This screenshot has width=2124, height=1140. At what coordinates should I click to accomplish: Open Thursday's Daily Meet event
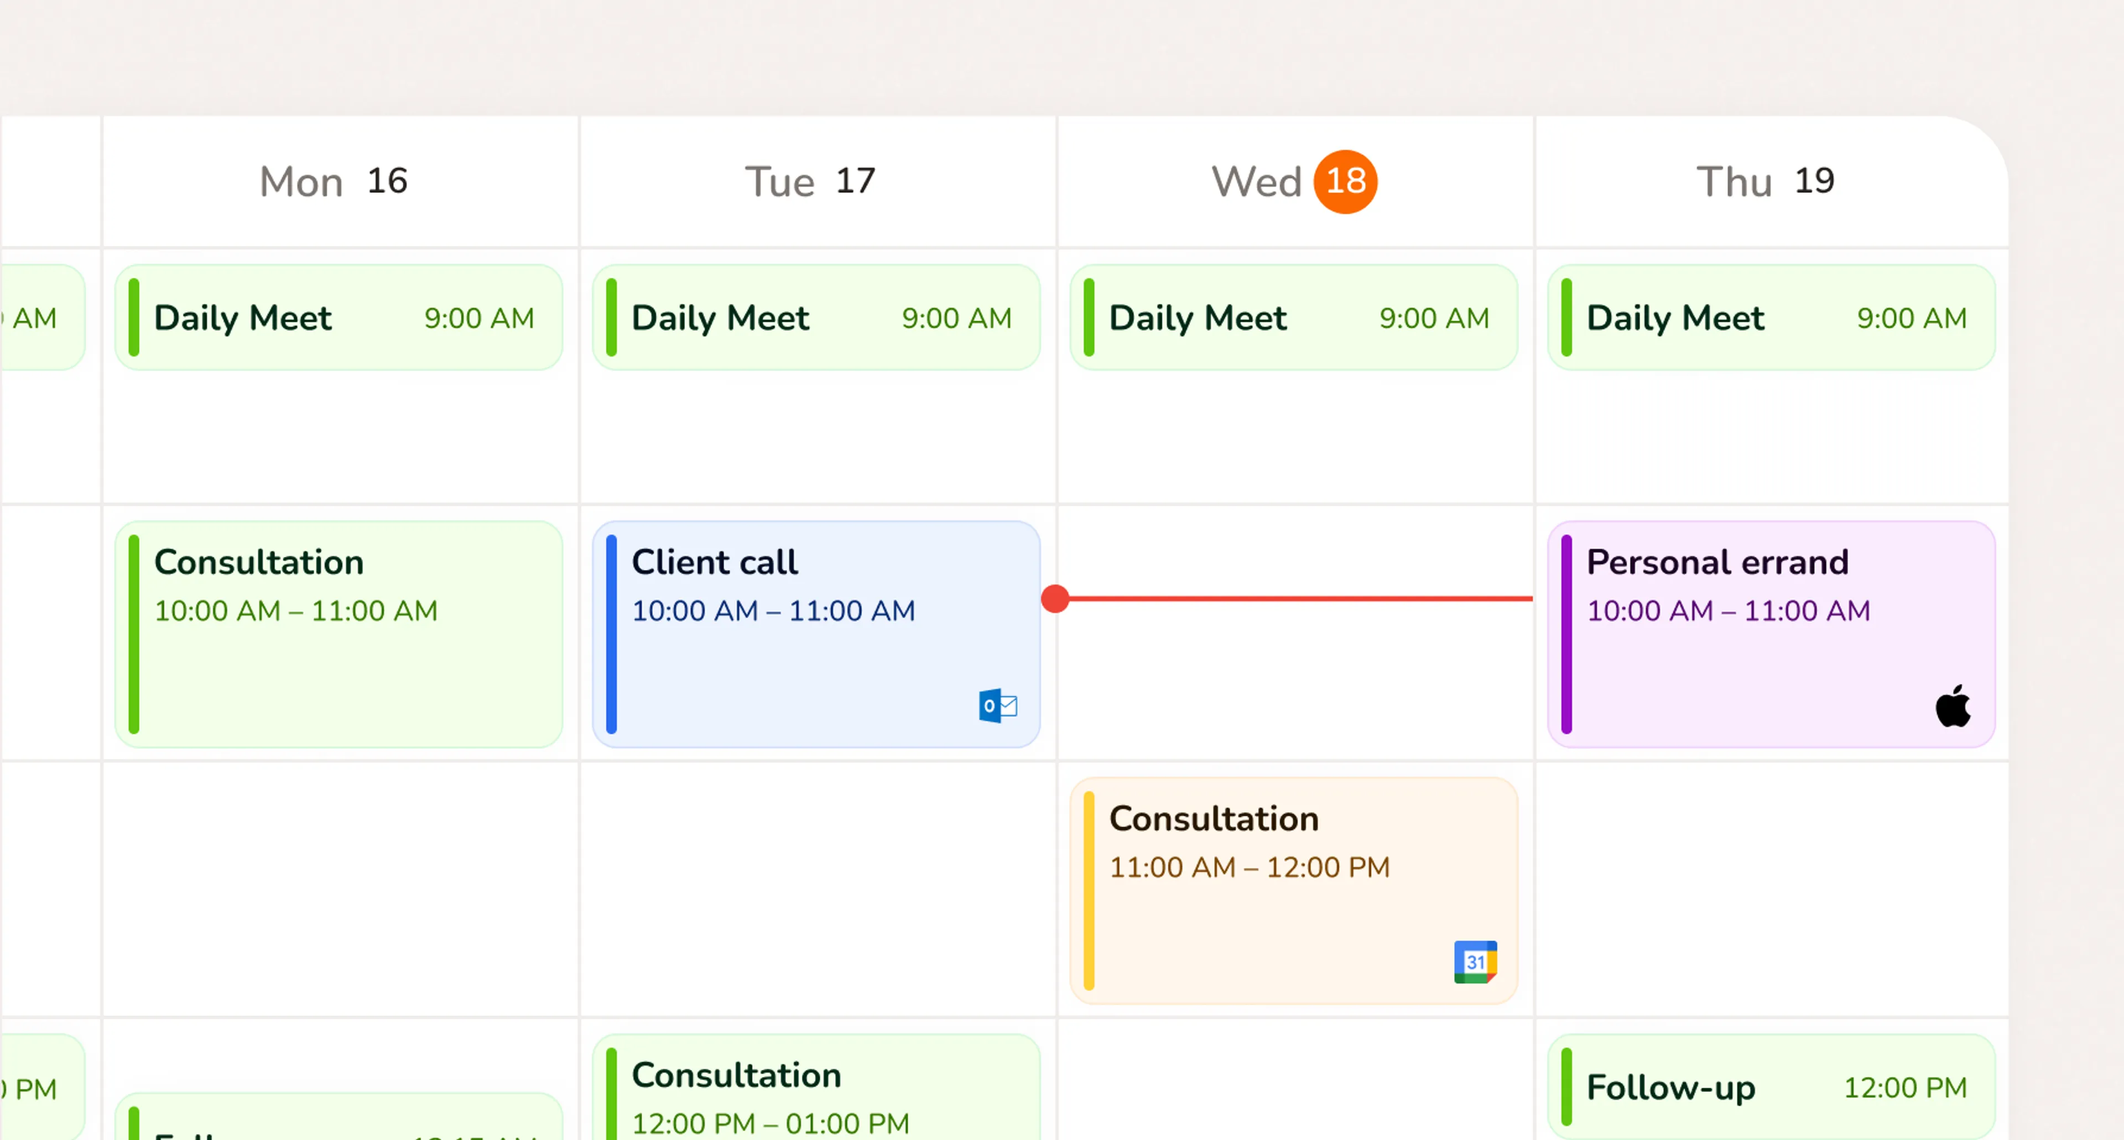tap(1771, 317)
